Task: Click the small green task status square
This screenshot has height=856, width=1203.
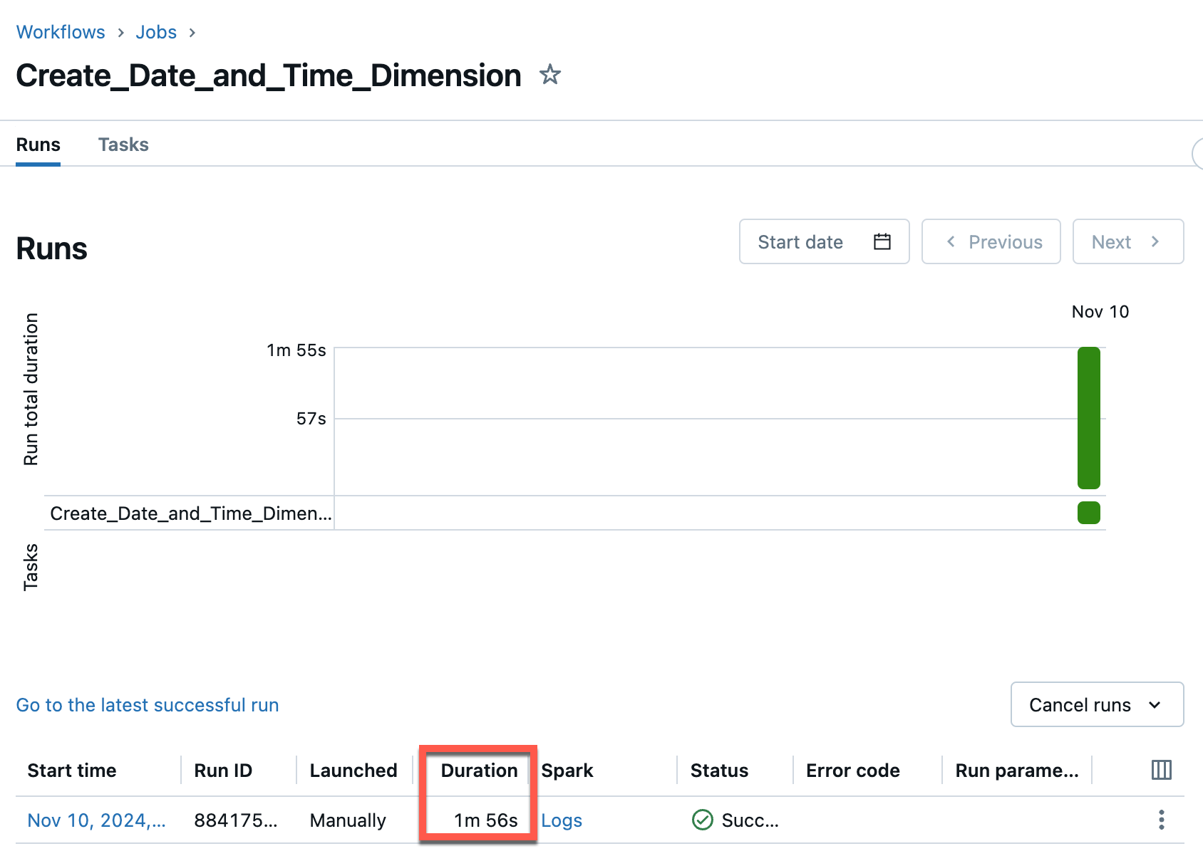Action: (x=1088, y=513)
